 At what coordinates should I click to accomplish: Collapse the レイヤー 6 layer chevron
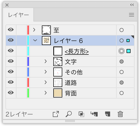35,40
